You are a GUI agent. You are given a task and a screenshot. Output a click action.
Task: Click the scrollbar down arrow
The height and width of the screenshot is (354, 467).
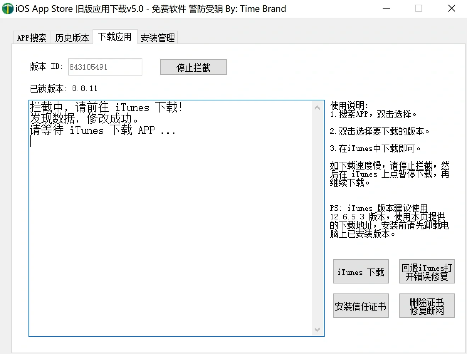coord(317,330)
